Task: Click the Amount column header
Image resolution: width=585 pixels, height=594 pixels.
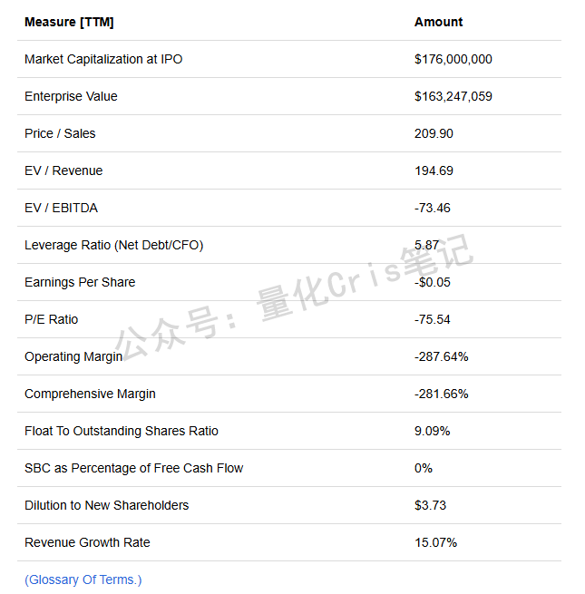Action: [438, 22]
